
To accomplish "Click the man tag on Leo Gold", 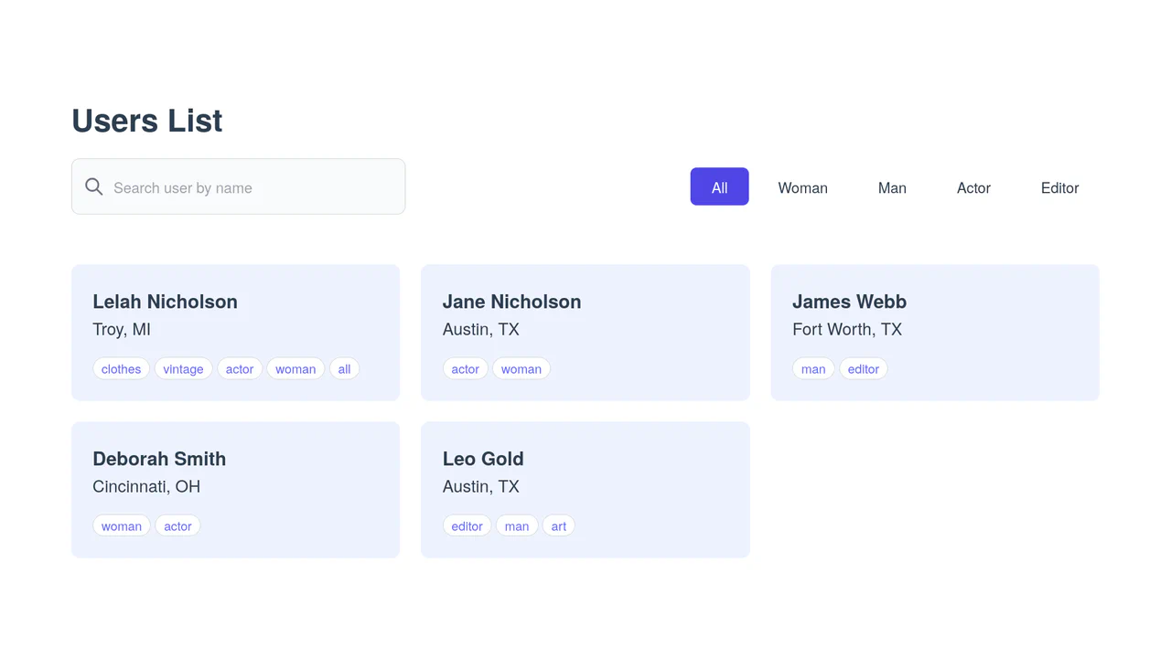I will point(517,526).
